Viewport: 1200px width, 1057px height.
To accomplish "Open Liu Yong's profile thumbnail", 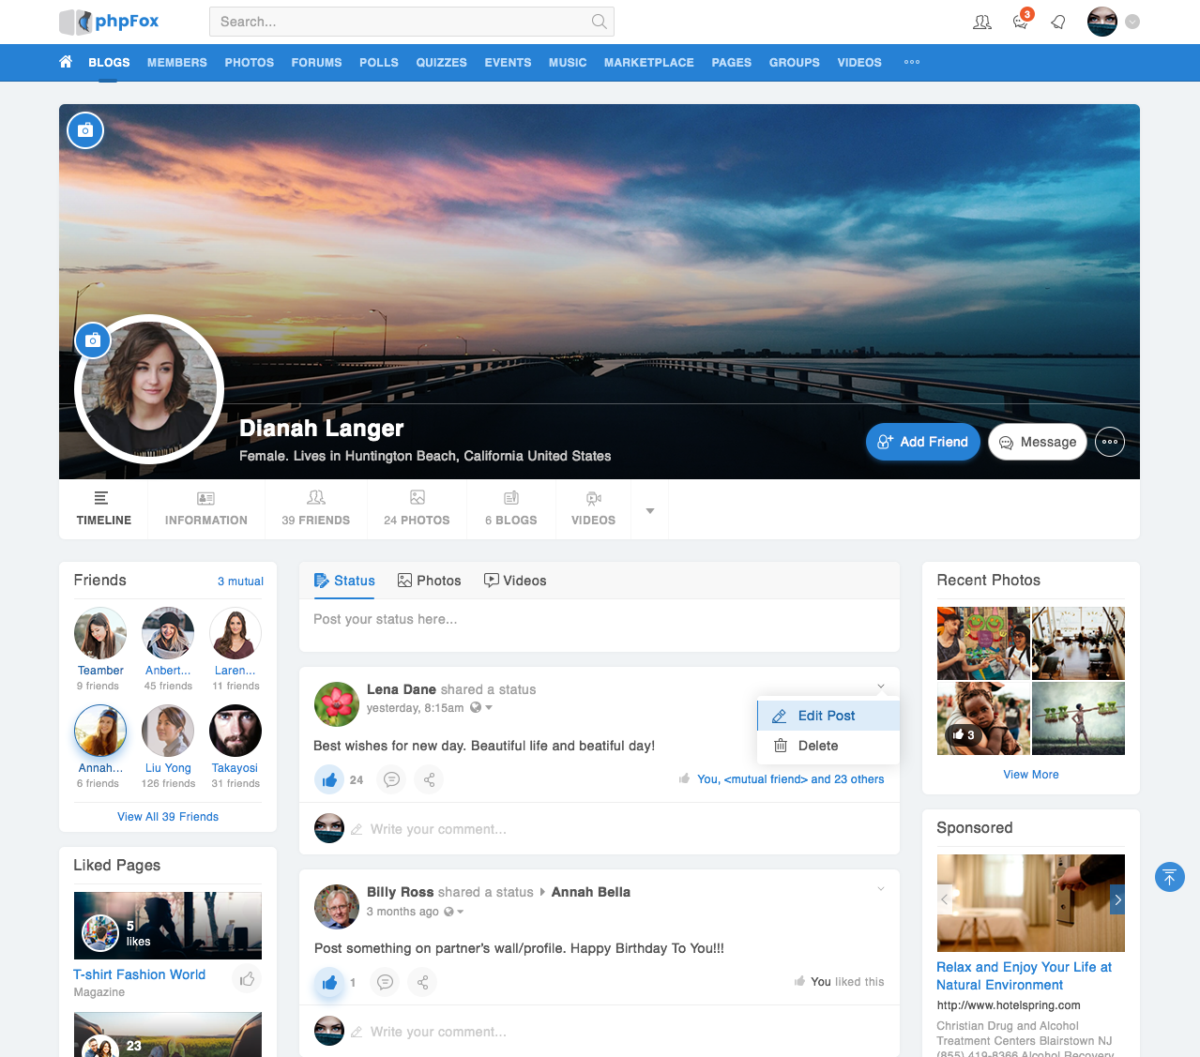I will [x=167, y=730].
